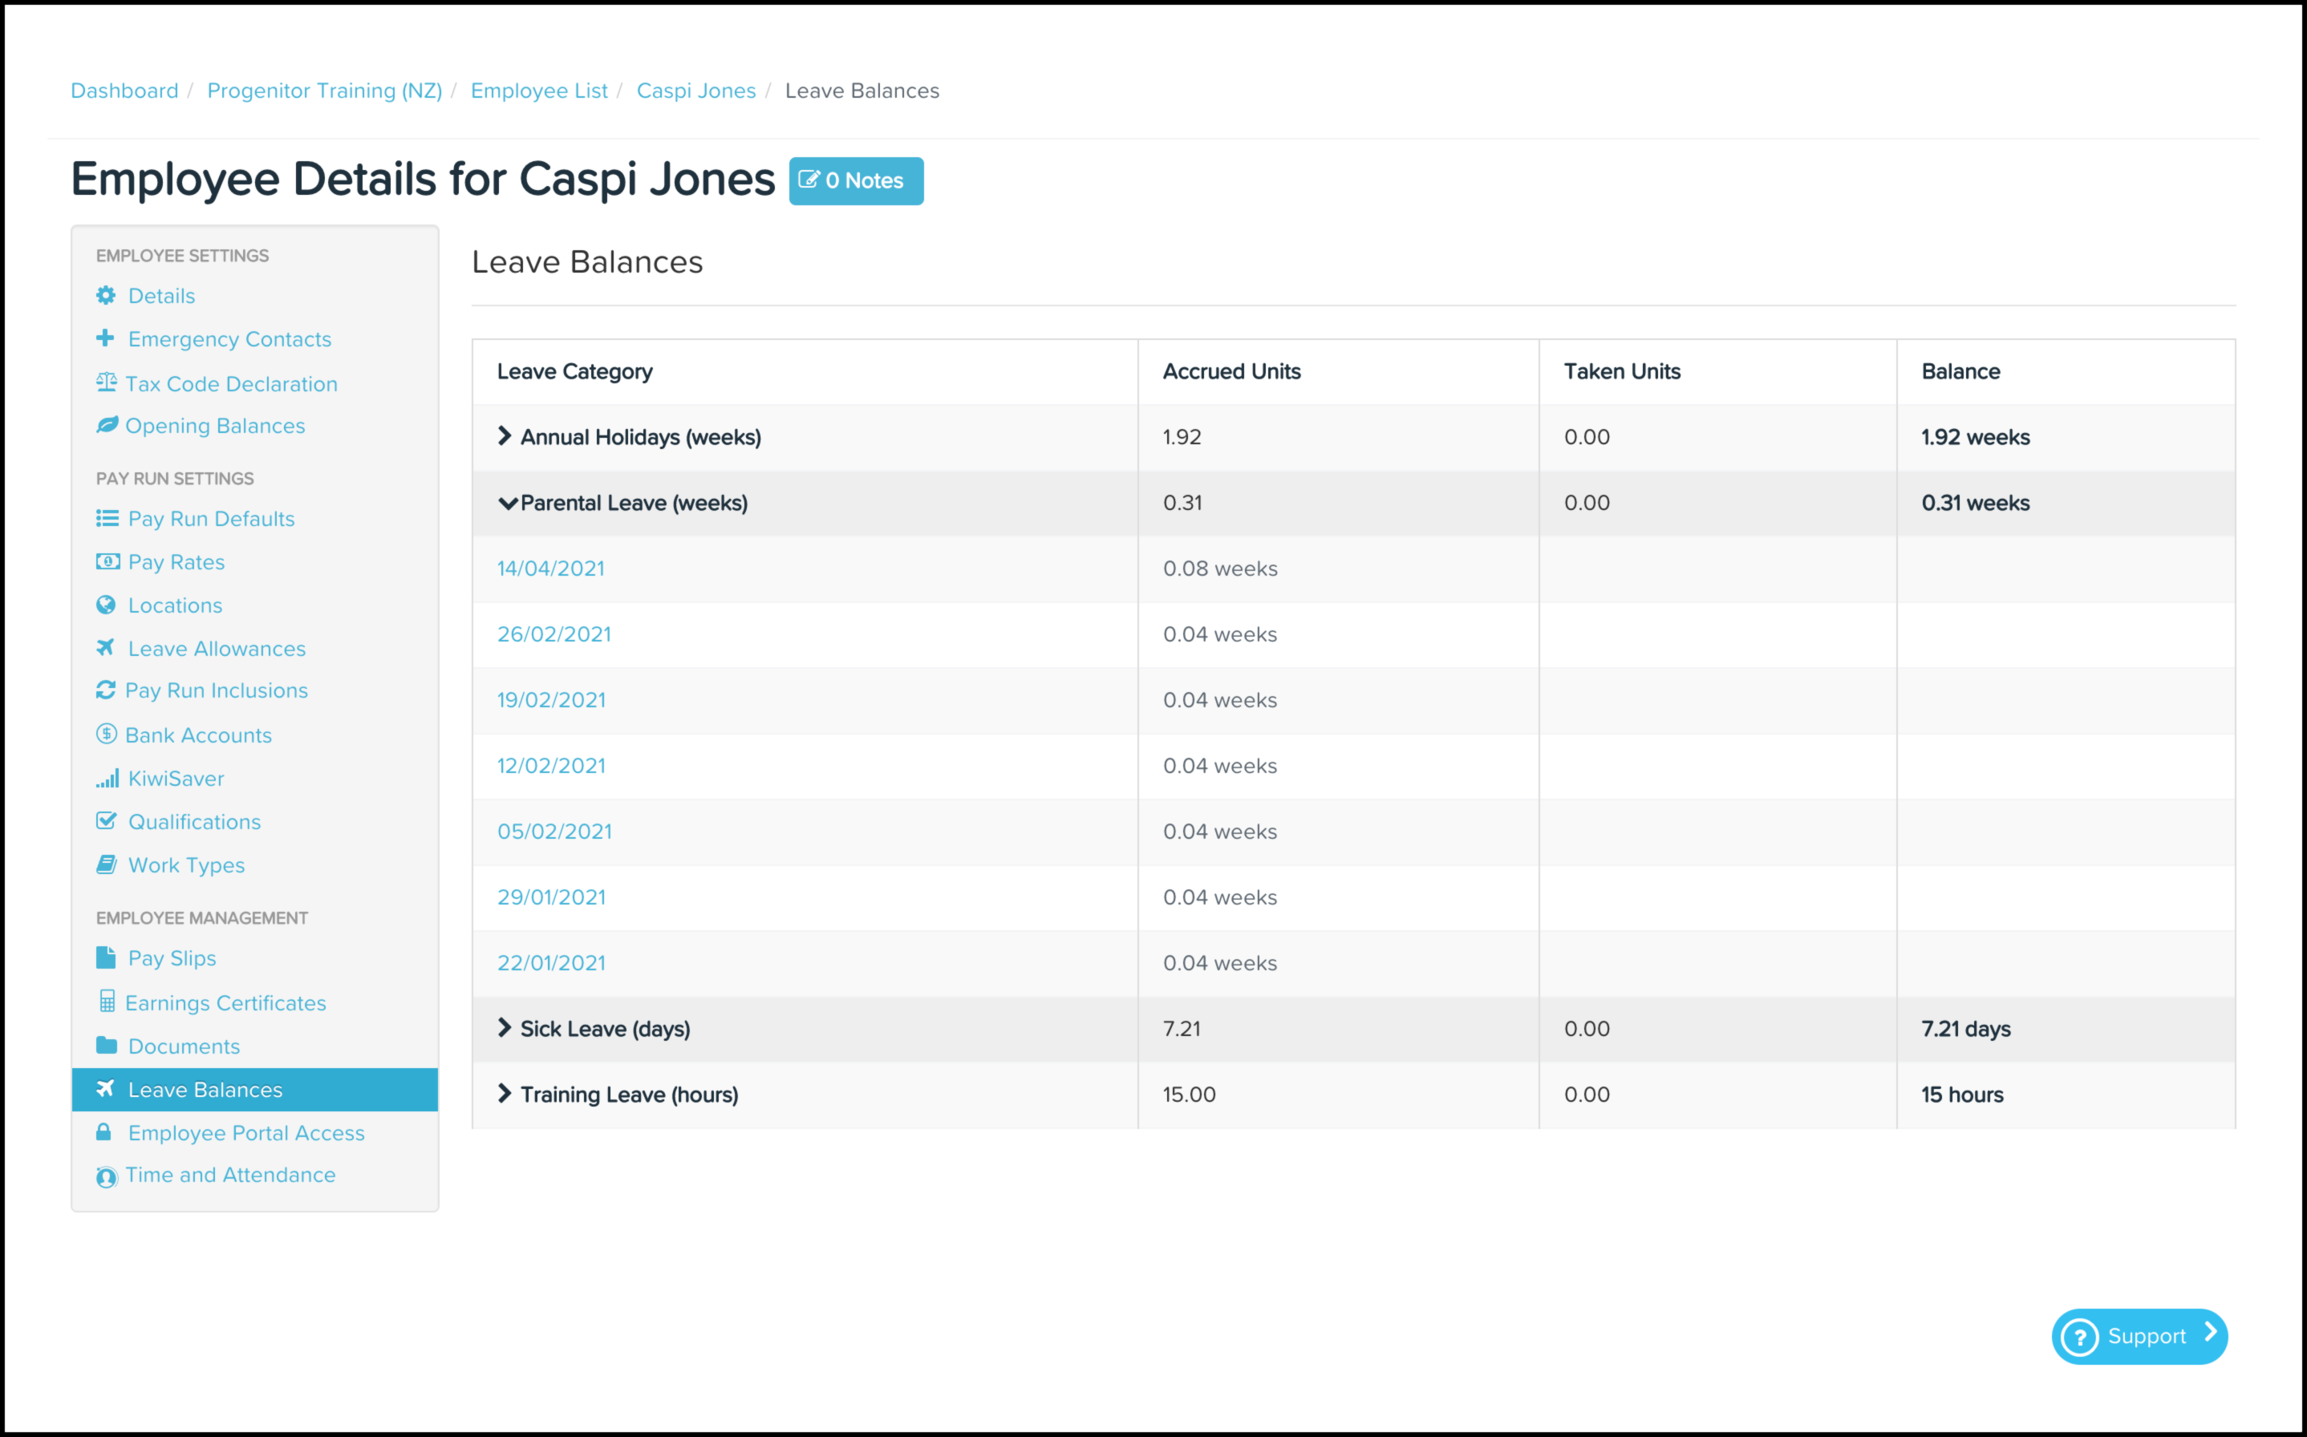Click the scales icon for Tax Code Declaration

coord(106,383)
